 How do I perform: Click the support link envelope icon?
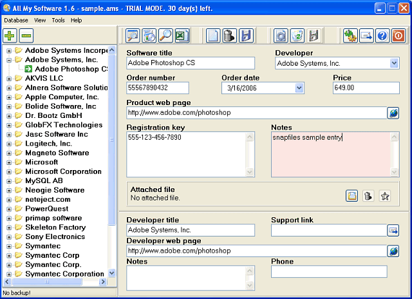(393, 231)
